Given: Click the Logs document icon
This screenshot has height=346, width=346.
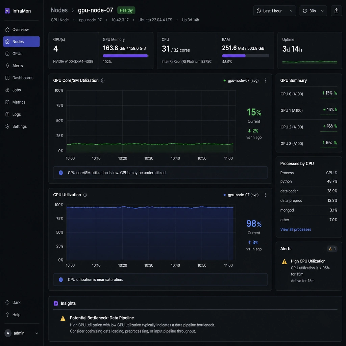Looking at the screenshot, I should tap(7, 114).
